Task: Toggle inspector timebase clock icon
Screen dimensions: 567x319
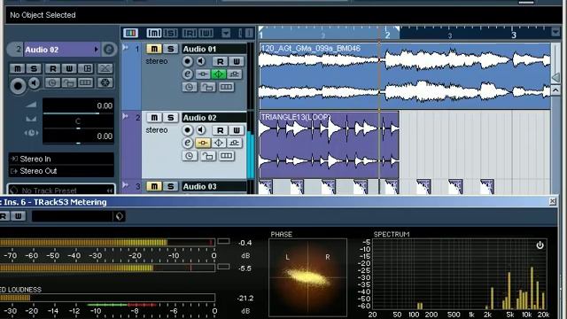Action: [52, 82]
